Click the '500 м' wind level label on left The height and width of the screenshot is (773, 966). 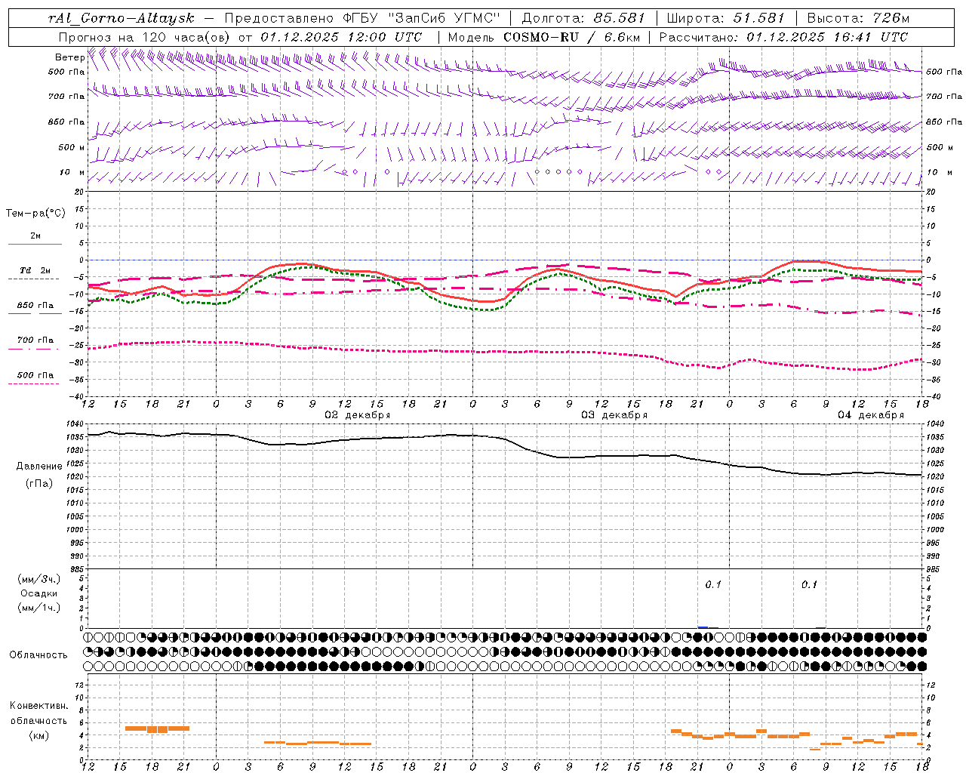coord(72,147)
